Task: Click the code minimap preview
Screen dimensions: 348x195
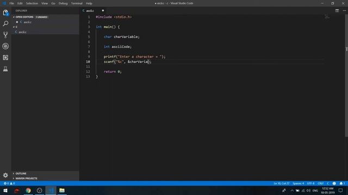Action: [x=327, y=17]
